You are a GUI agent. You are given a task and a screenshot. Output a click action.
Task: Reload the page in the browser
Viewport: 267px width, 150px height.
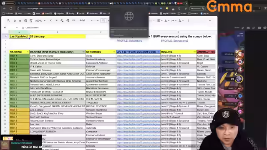point(11,8)
